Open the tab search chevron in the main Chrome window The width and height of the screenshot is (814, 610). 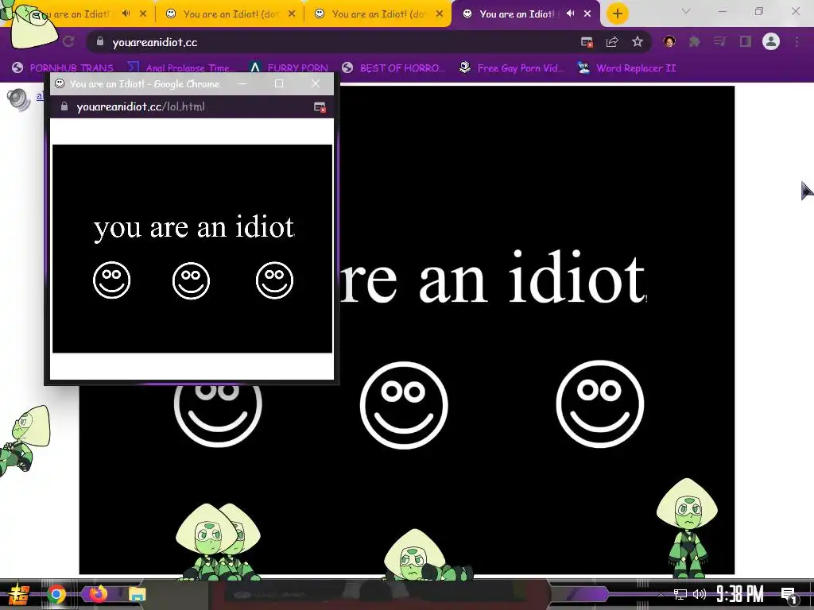(x=686, y=11)
